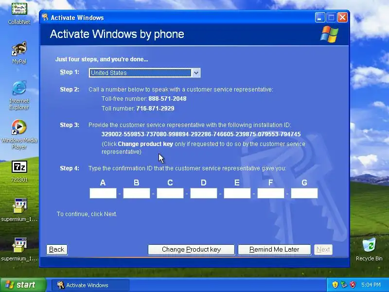
Task: Click confirmation ID field B
Action: click(137, 193)
